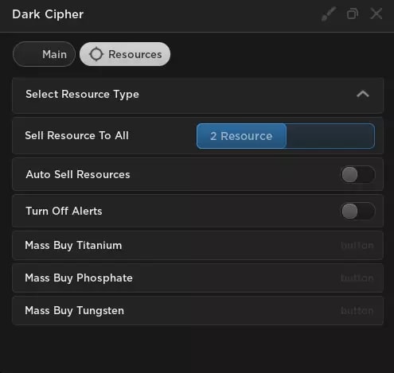Click the button label beside Mass Buy Phosphate
Viewport: 394px width, 373px height.
pyautogui.click(x=357, y=278)
